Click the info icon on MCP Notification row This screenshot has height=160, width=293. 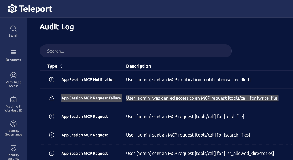click(52, 79)
